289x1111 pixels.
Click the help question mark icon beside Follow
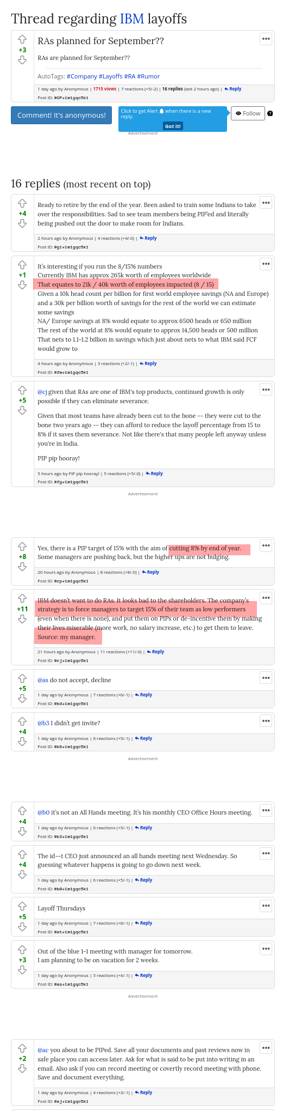(x=270, y=113)
